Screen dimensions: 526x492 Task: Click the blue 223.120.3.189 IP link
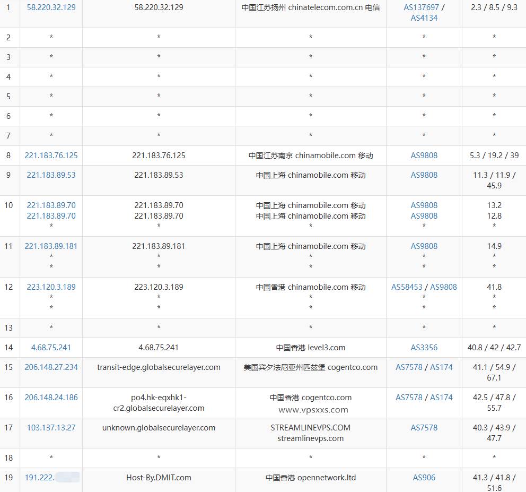pyautogui.click(x=51, y=287)
